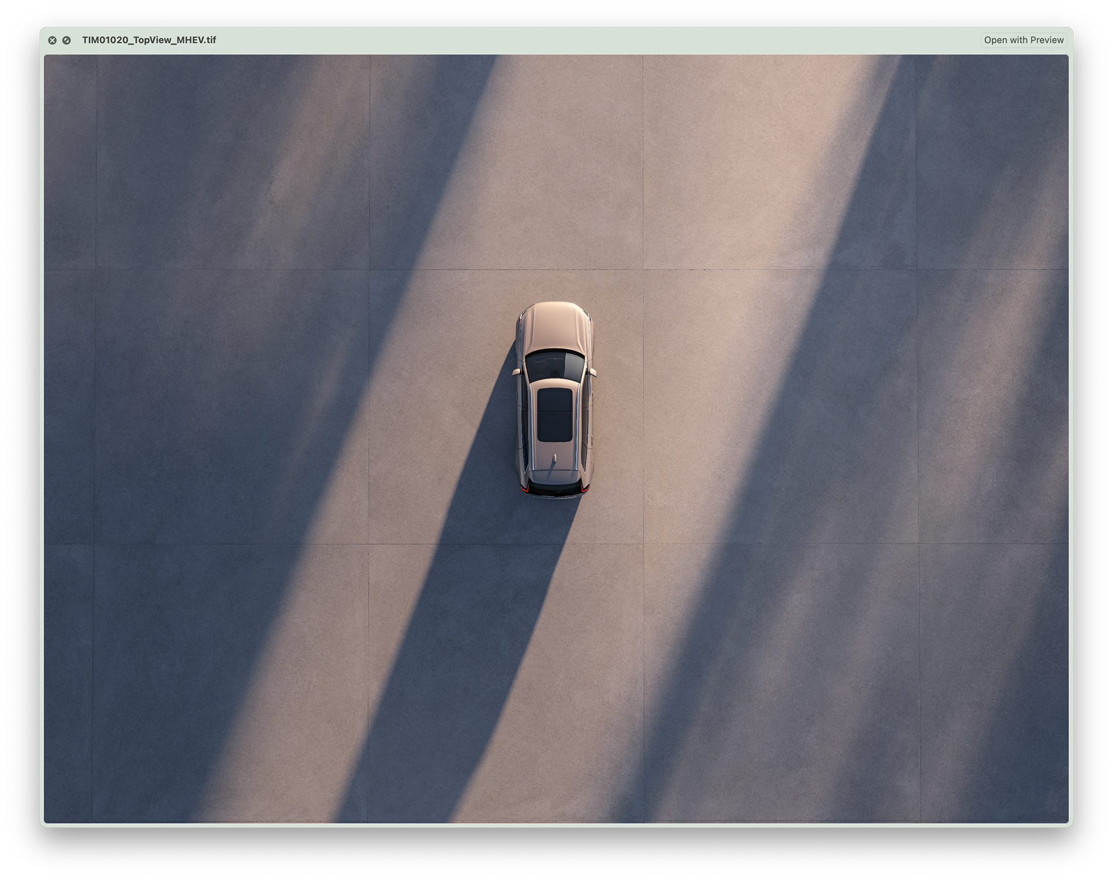Click the roof antenna fin on the car
The image size is (1113, 880).
tap(554, 458)
